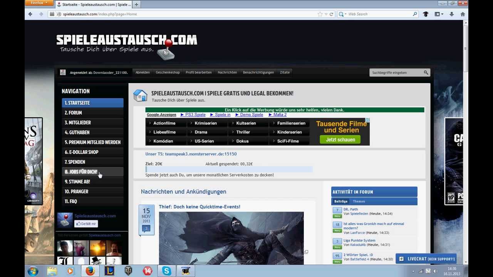Open the Spenden navigation entry
The height and width of the screenshot is (277, 493).
coord(92,162)
